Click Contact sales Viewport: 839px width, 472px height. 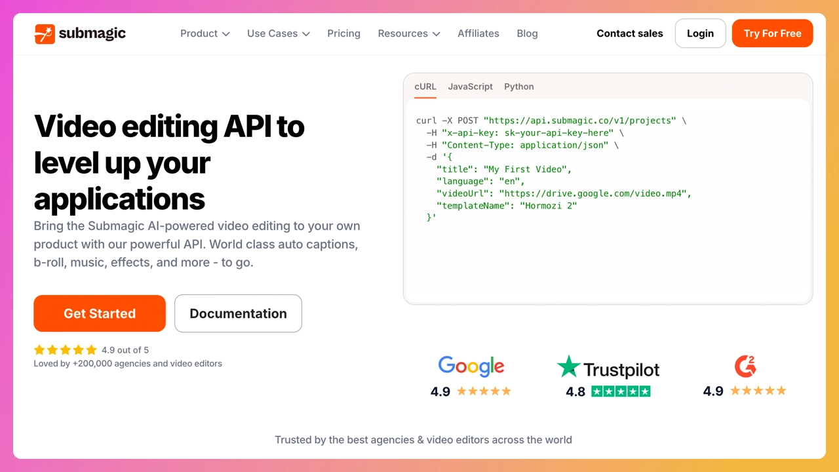[630, 33]
